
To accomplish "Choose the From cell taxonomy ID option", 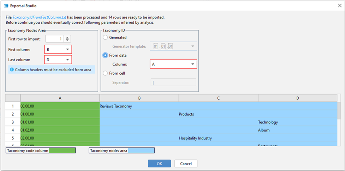I will (105, 73).
